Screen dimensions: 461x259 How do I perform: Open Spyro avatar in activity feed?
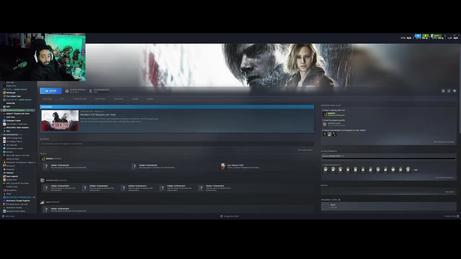click(x=42, y=202)
